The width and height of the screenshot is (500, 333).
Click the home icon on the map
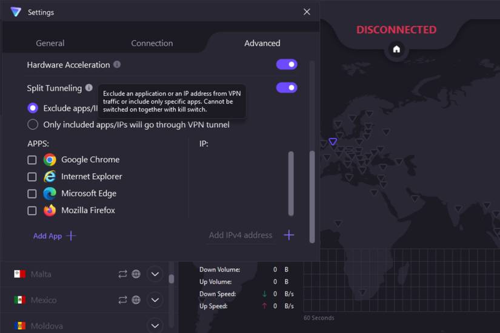click(x=396, y=49)
